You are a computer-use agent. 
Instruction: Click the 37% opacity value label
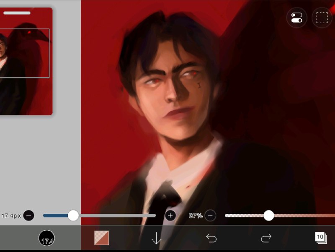coord(196,216)
